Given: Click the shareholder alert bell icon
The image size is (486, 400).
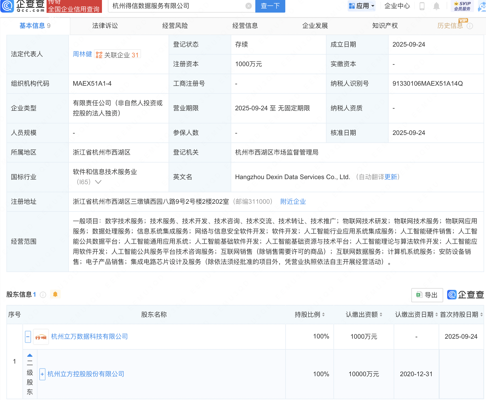Looking at the screenshot, I should pyautogui.click(x=55, y=295).
